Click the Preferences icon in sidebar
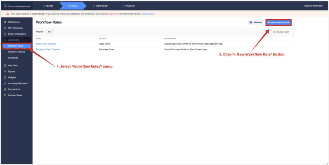Image resolution: width=329 pixels, height=165 pixels. click(x=5, y=22)
